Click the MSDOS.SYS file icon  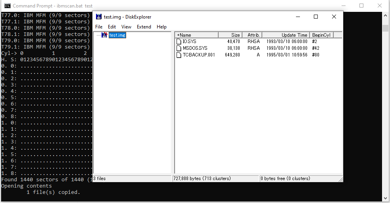coord(179,48)
